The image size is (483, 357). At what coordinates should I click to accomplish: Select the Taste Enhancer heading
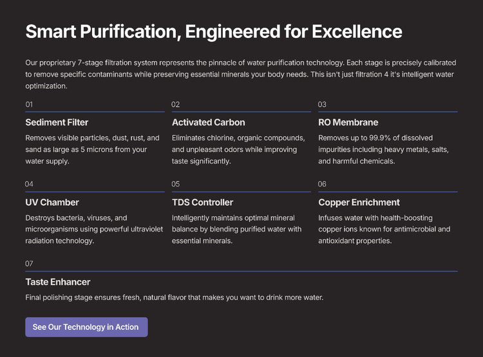[x=58, y=282]
